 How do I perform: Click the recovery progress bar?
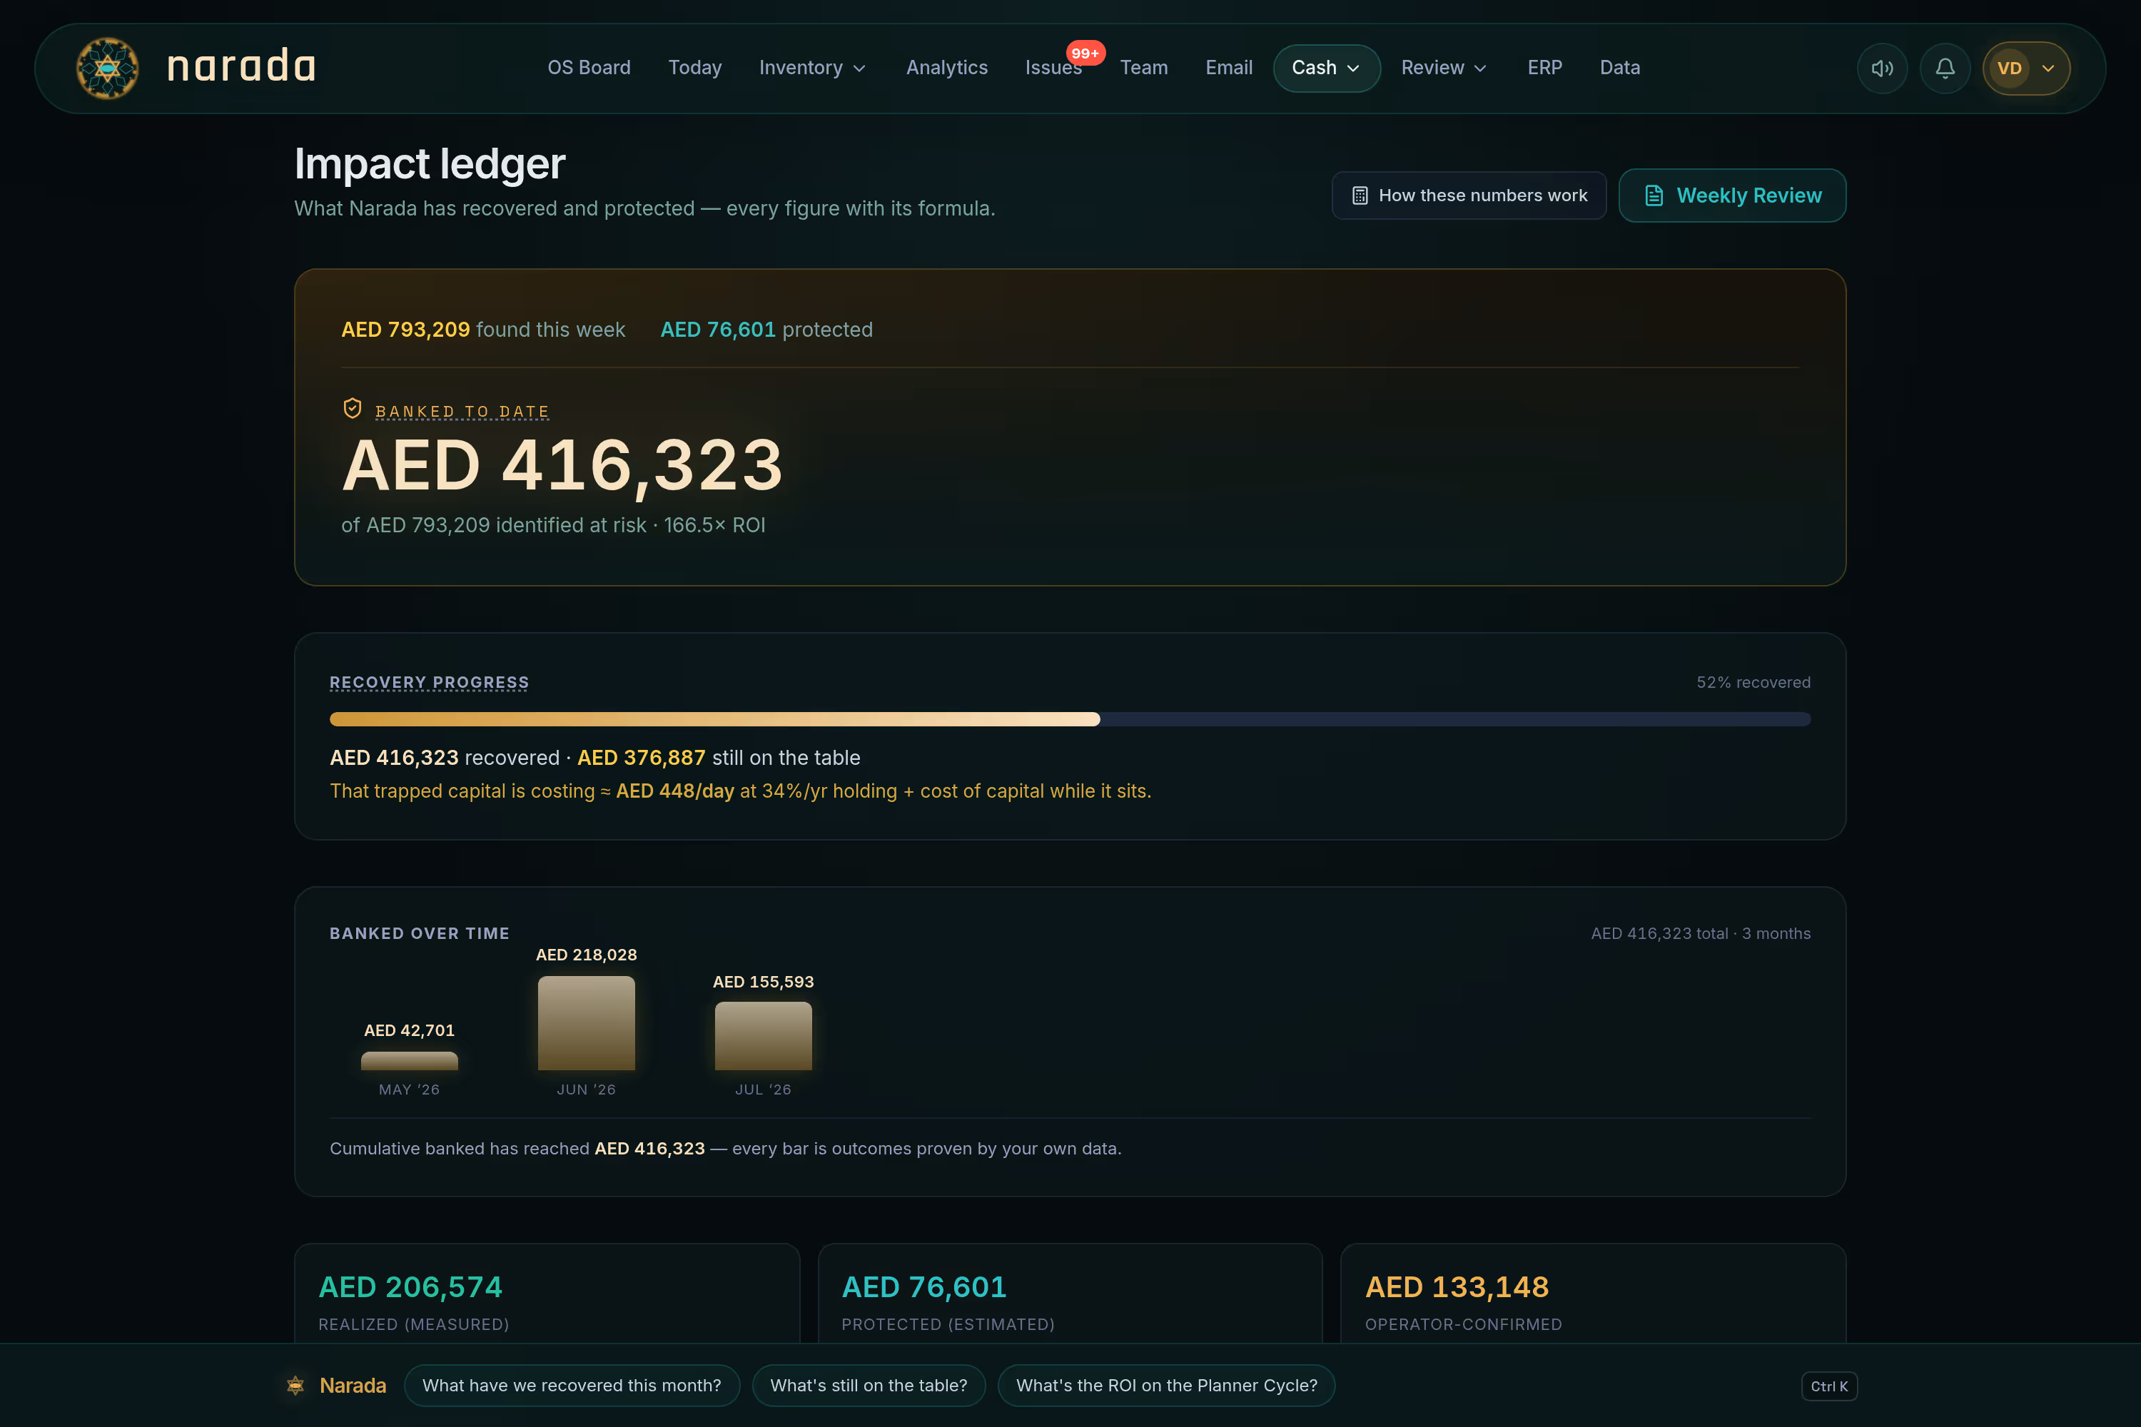click(x=1070, y=719)
